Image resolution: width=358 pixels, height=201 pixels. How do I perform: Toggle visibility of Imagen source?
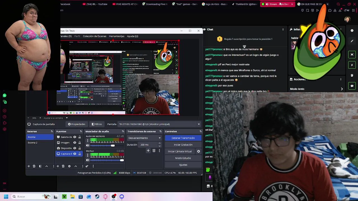[75, 143]
